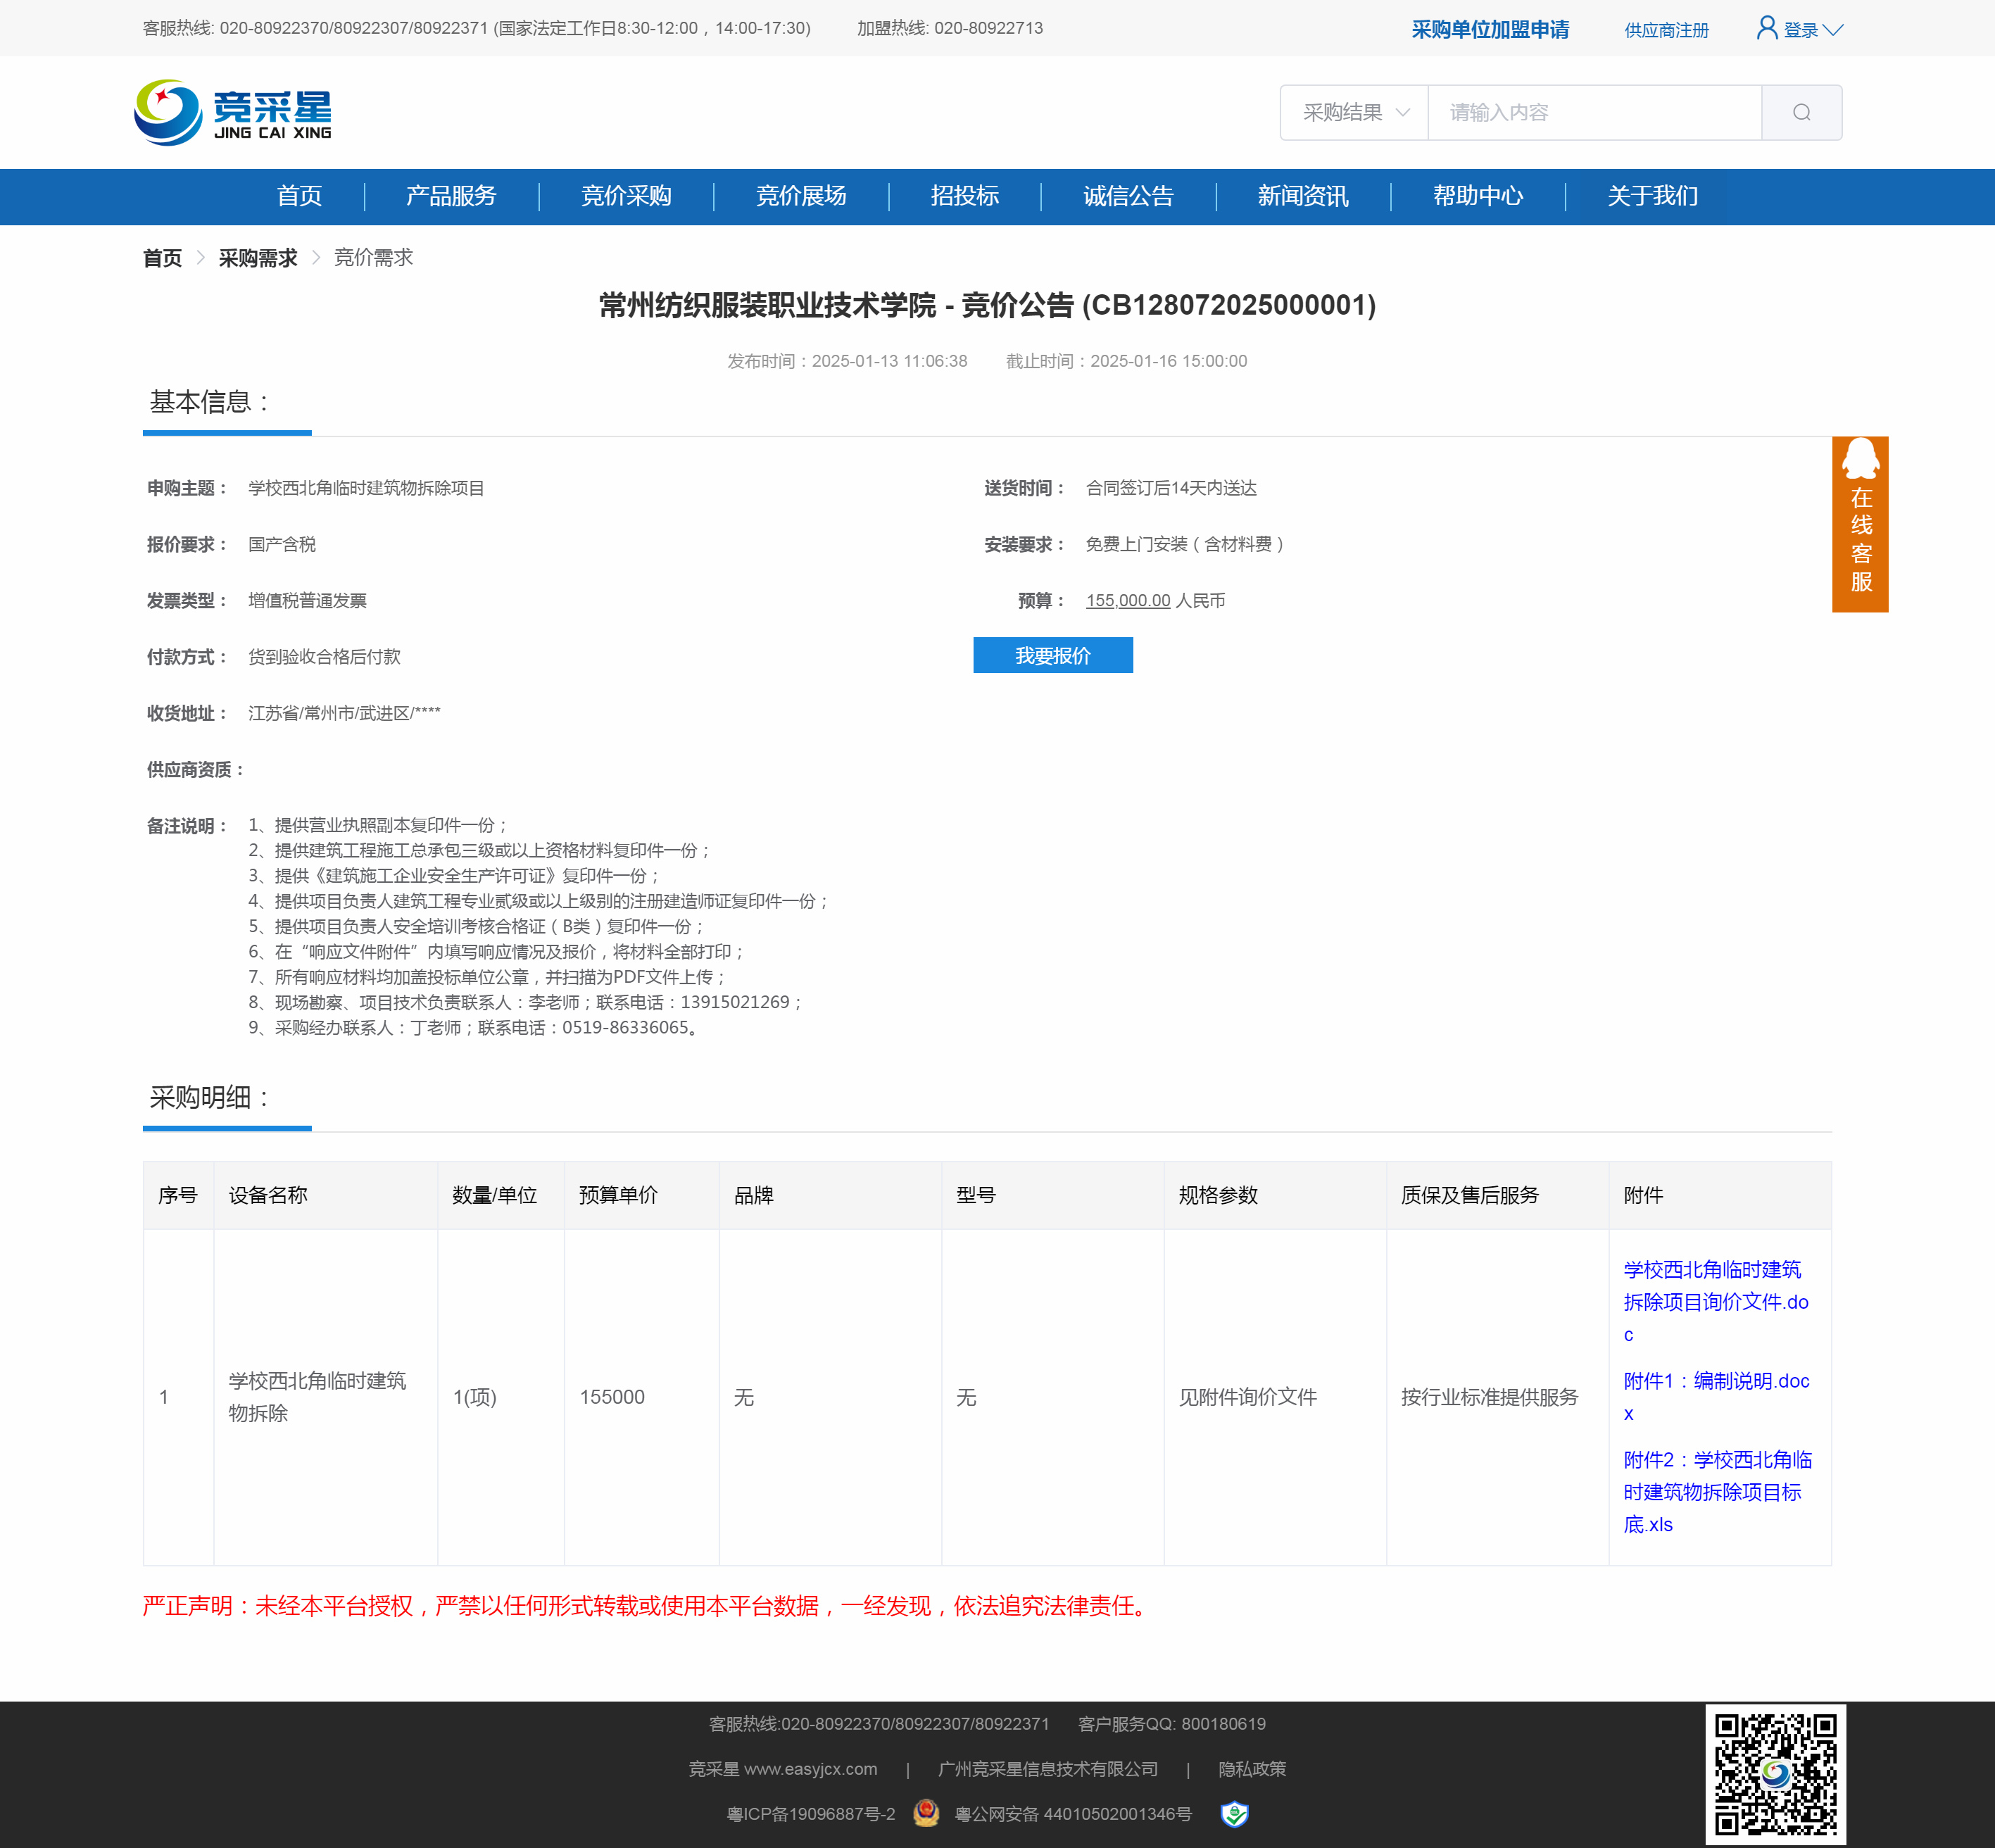Viewport: 1995px width, 1848px height.
Task: Click the search magnifier icon
Action: [x=1801, y=112]
